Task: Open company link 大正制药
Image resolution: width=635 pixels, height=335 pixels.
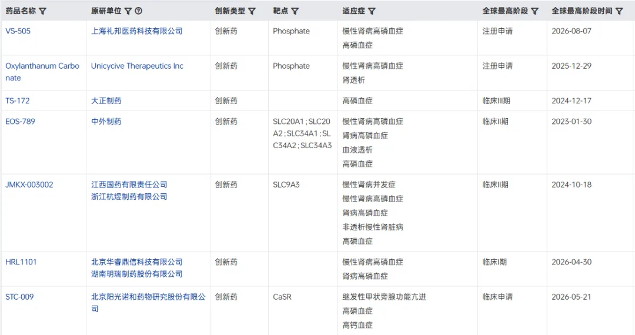Action: click(106, 101)
